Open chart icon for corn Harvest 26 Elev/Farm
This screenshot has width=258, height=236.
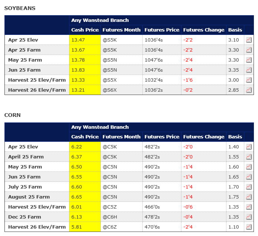(249, 227)
